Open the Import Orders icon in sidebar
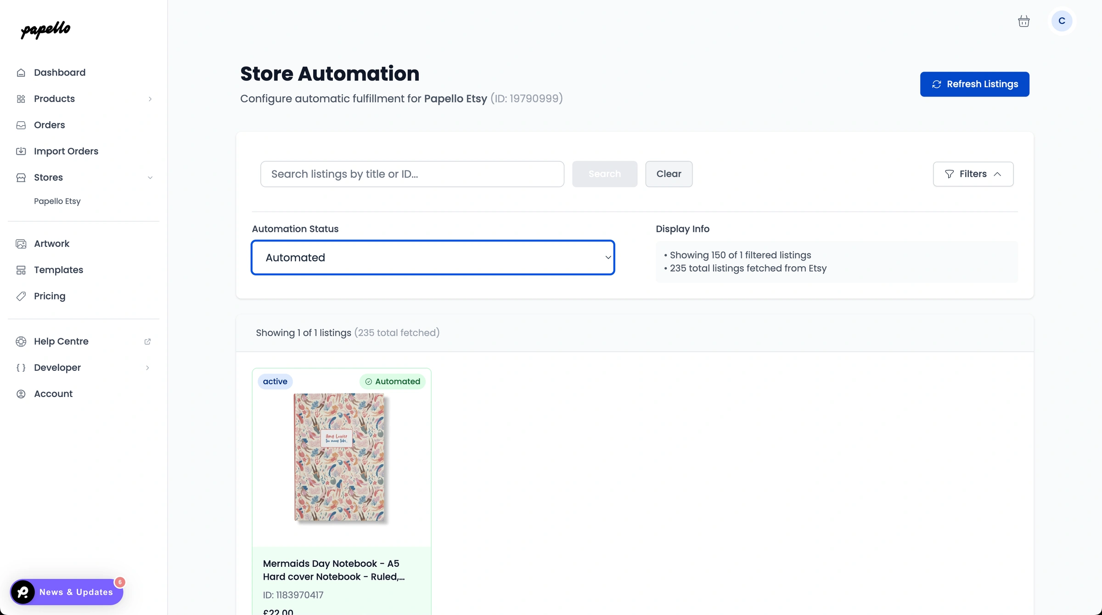This screenshot has height=615, width=1102. [x=22, y=151]
